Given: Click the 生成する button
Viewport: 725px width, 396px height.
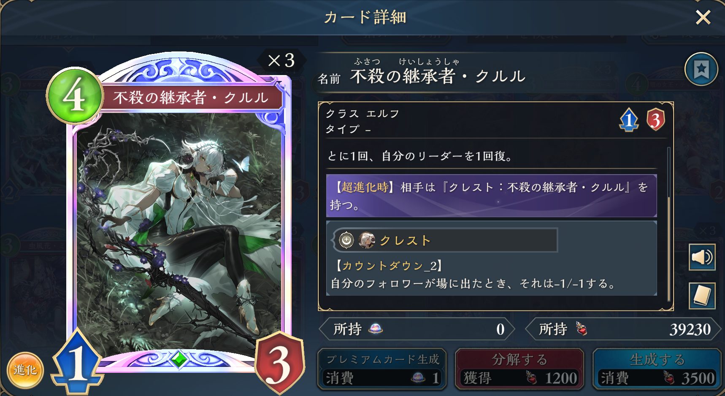Looking at the screenshot, I should 657,369.
